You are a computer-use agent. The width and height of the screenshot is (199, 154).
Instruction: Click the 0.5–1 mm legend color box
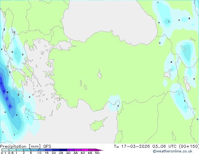point(13,150)
